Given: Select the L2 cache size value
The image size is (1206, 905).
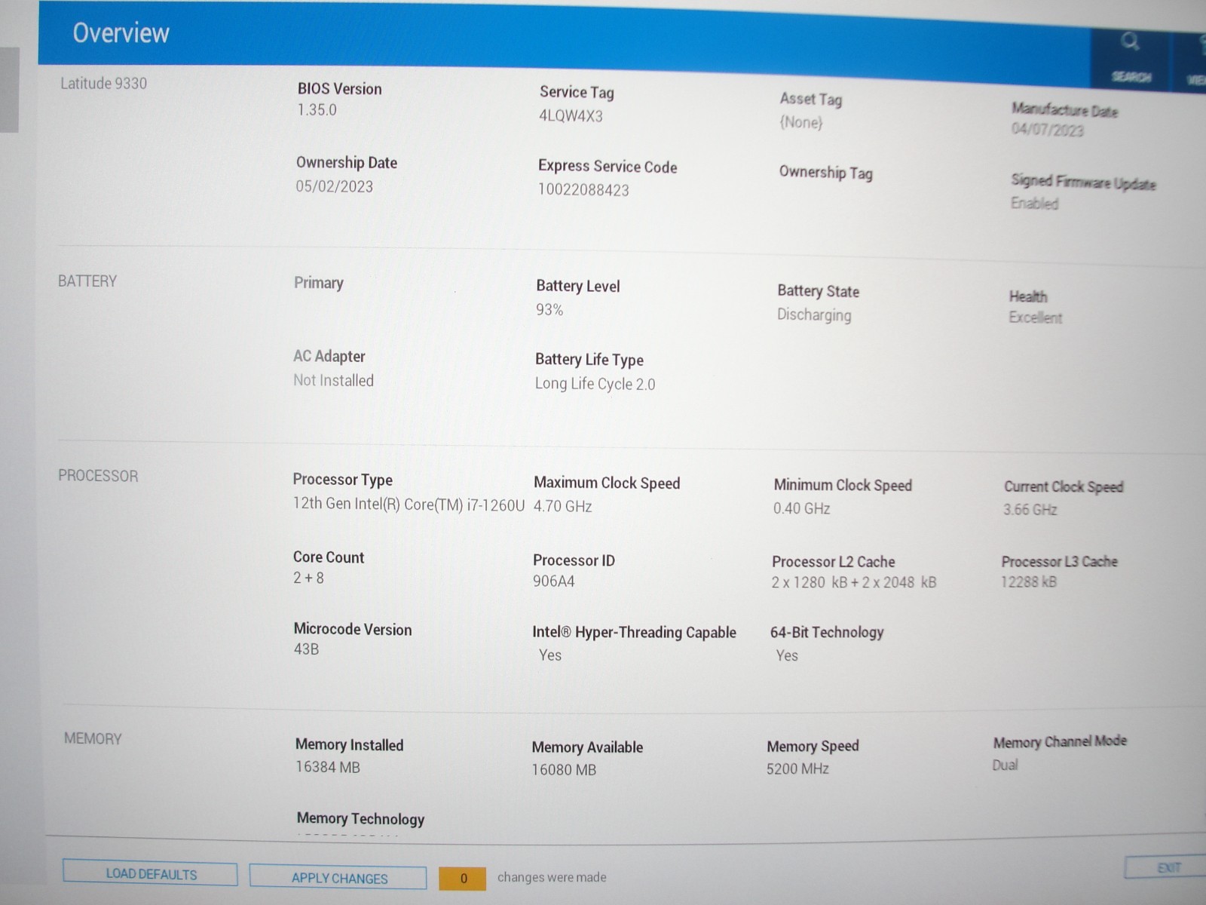Looking at the screenshot, I should tap(853, 583).
